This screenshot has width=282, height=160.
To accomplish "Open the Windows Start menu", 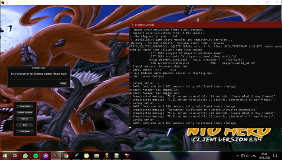I will [x=5, y=156].
